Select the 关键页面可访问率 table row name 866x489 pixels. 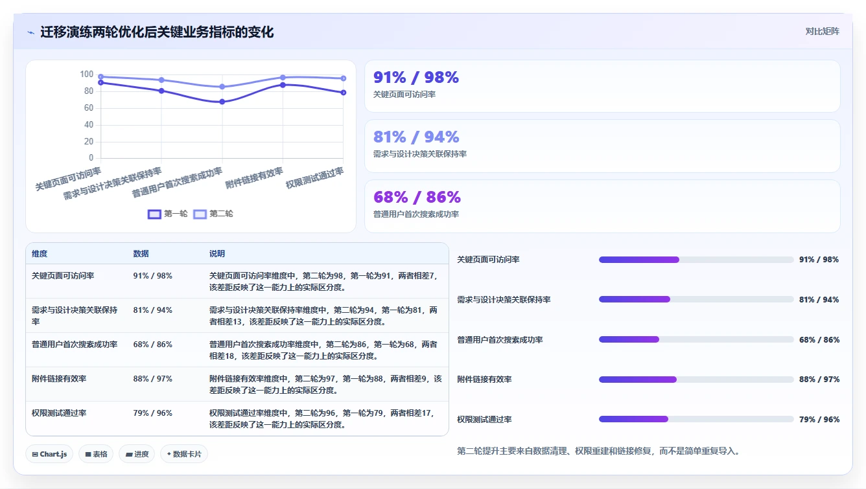[x=63, y=275]
